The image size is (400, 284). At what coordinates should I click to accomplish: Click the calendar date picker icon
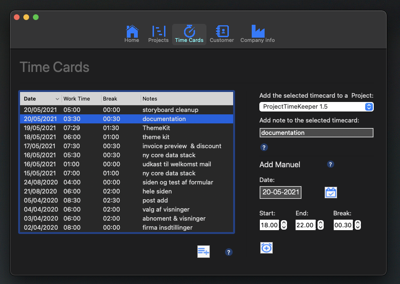tap(331, 193)
